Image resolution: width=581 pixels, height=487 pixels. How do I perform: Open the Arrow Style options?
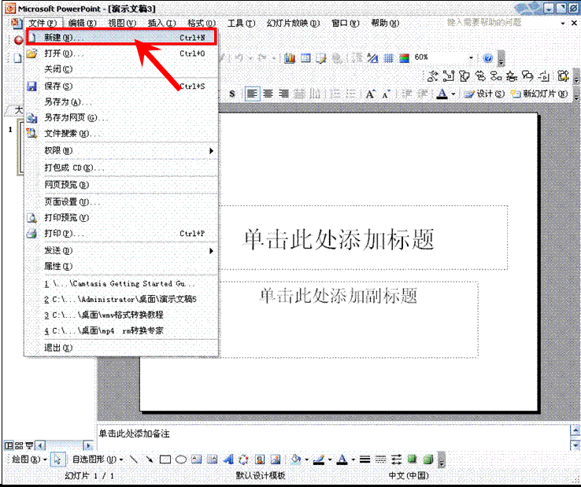pyautogui.click(x=397, y=459)
